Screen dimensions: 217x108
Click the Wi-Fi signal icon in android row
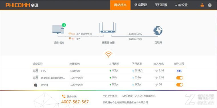(156, 78)
